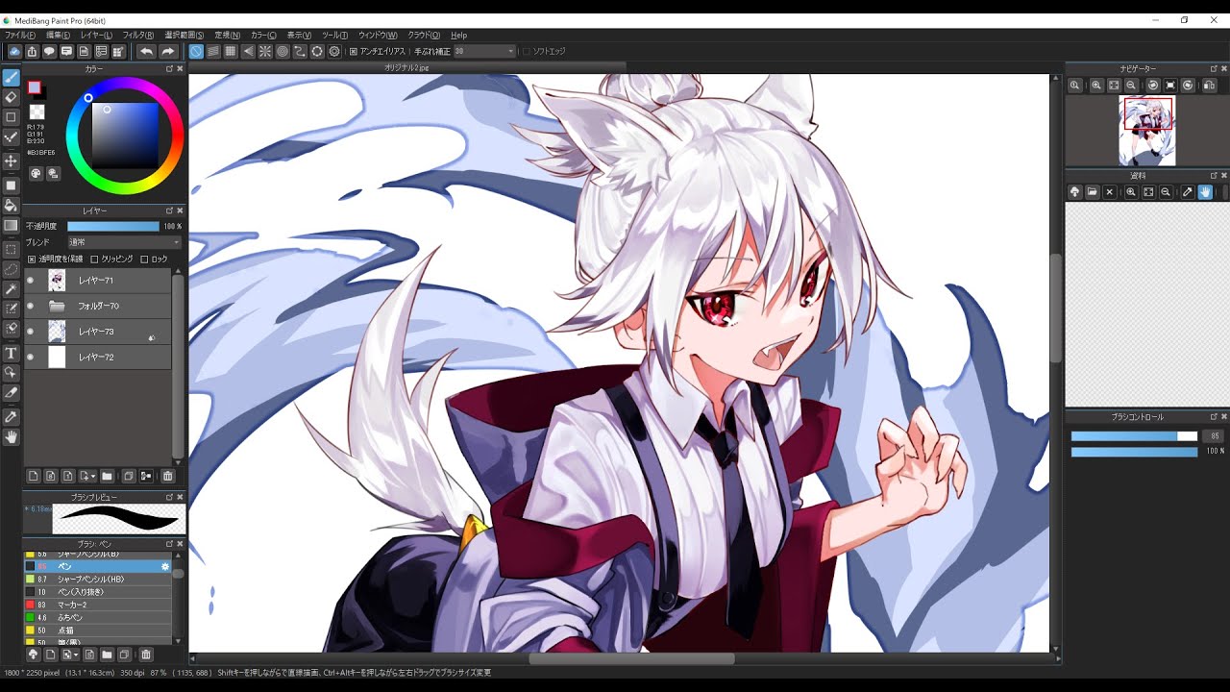
Task: Open the Help menu
Action: [458, 35]
